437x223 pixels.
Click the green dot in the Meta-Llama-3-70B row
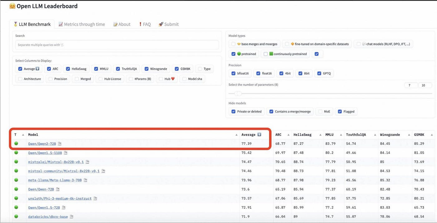pos(16,180)
